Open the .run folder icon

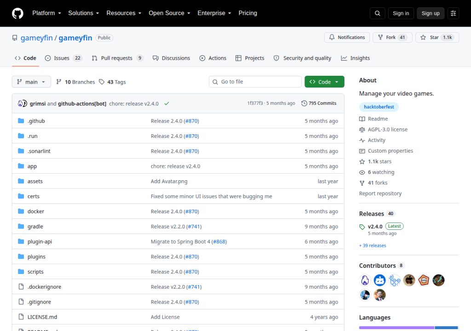coord(21,136)
